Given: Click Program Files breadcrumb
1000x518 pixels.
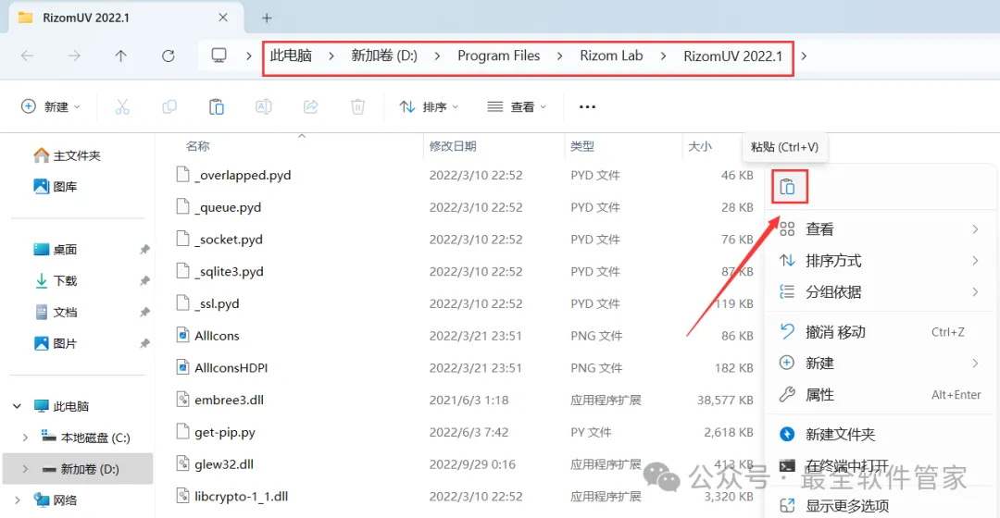Looking at the screenshot, I should [499, 56].
